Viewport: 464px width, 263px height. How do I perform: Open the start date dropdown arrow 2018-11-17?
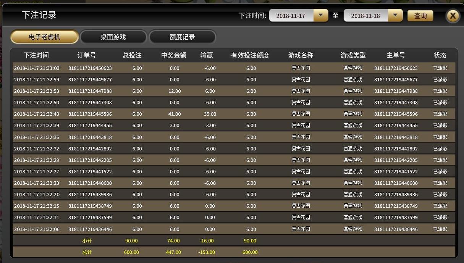click(x=321, y=16)
